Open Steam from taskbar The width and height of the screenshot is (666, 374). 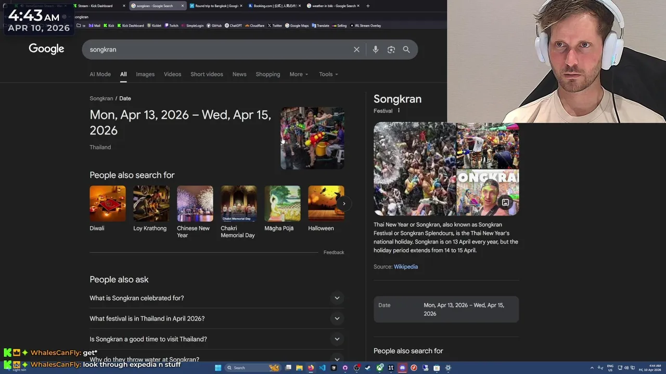(x=368, y=368)
